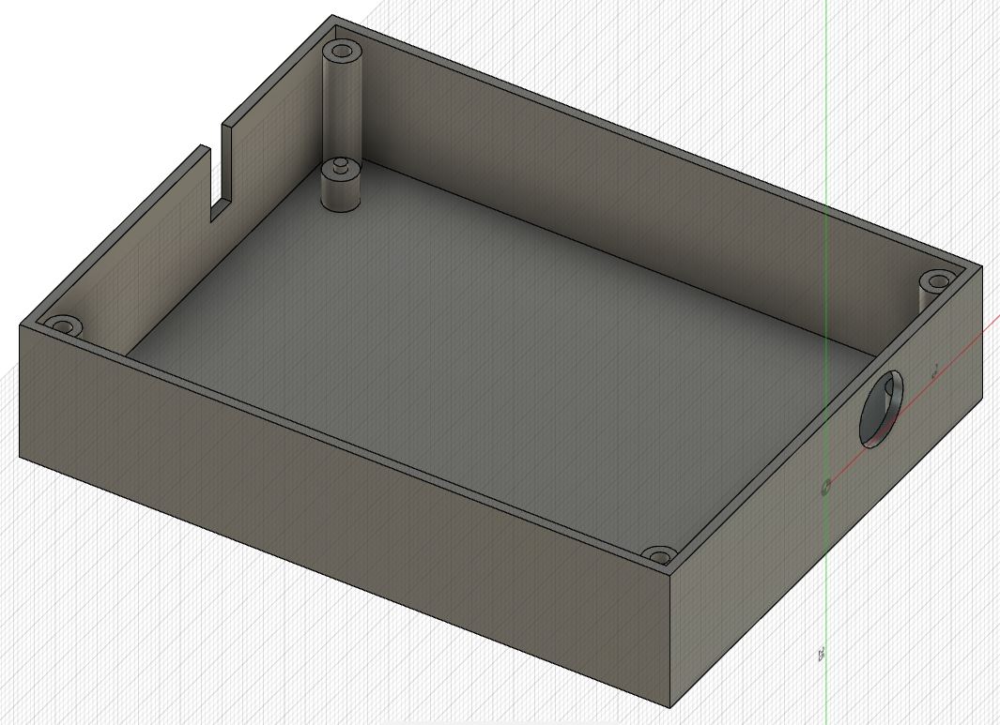Select the screw boss in the right corner

click(x=937, y=281)
